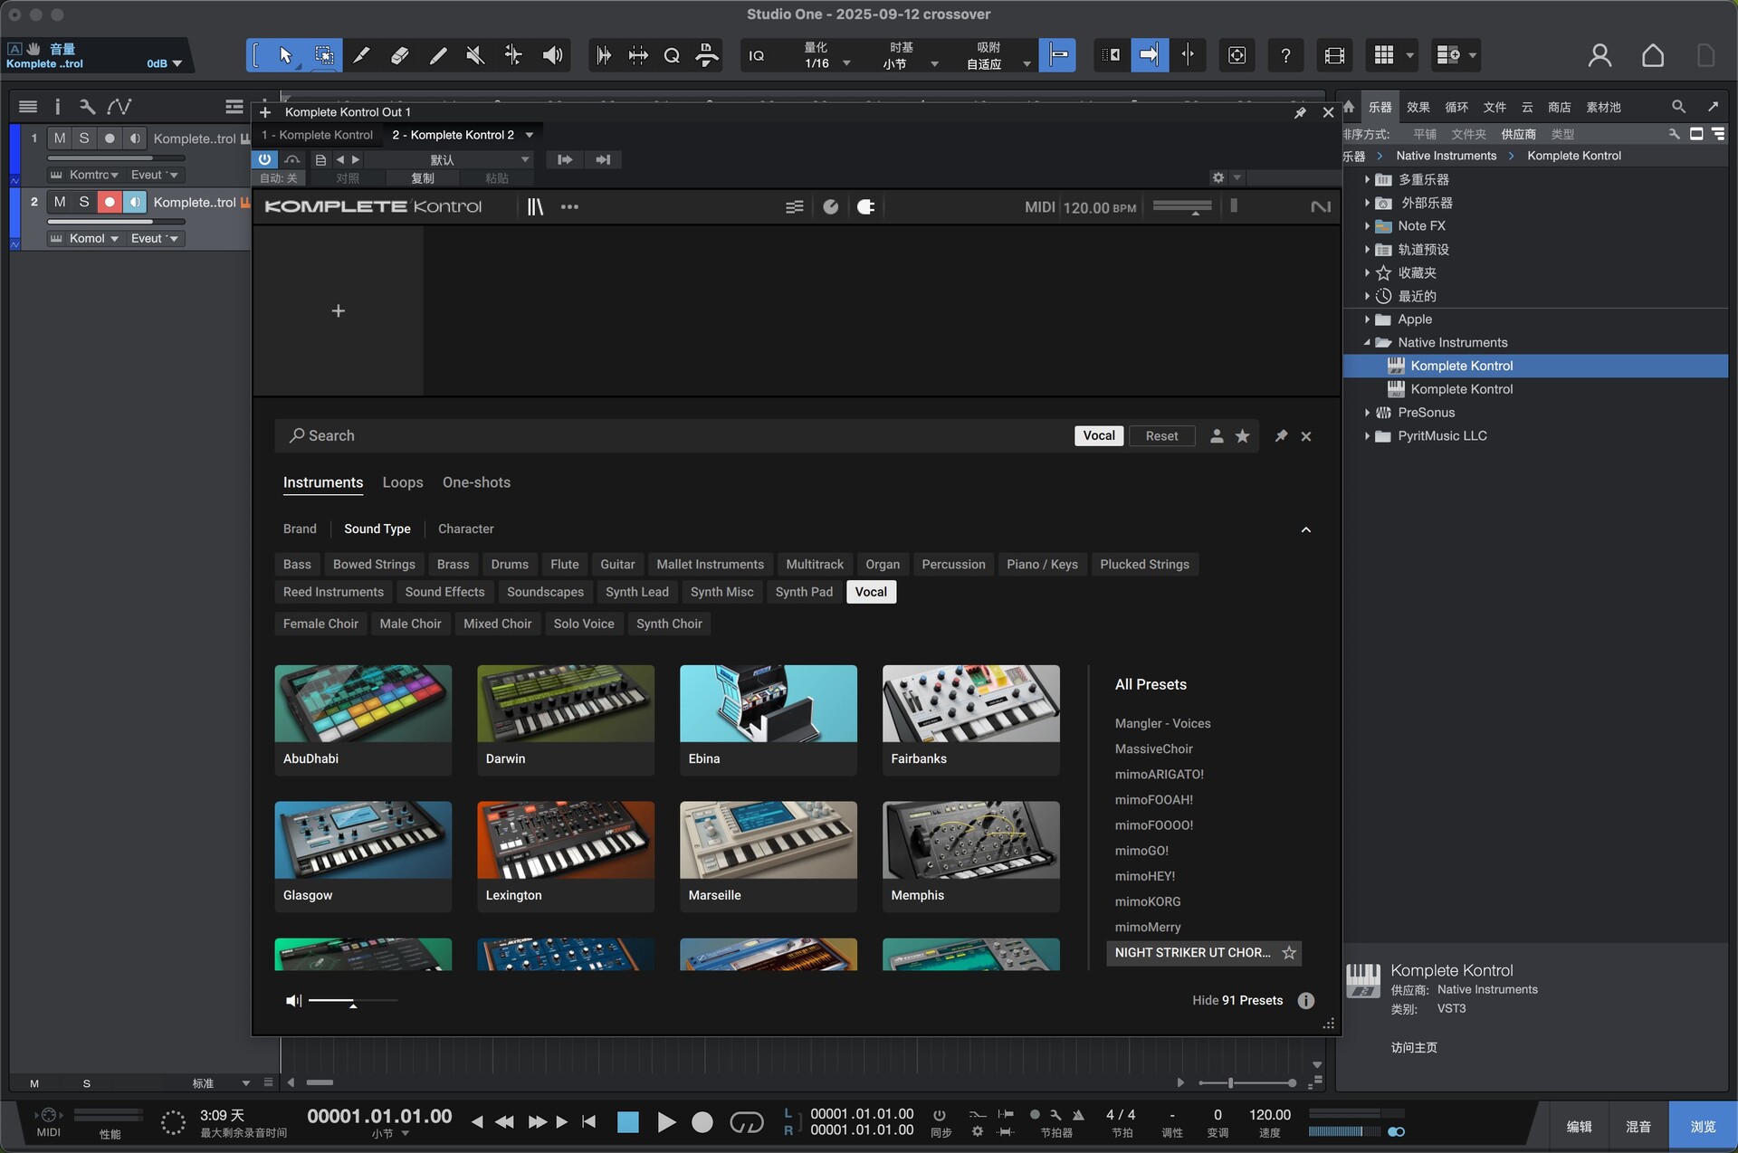Show preset info icon
Screen dimensions: 1738x1153
[1305, 1000]
